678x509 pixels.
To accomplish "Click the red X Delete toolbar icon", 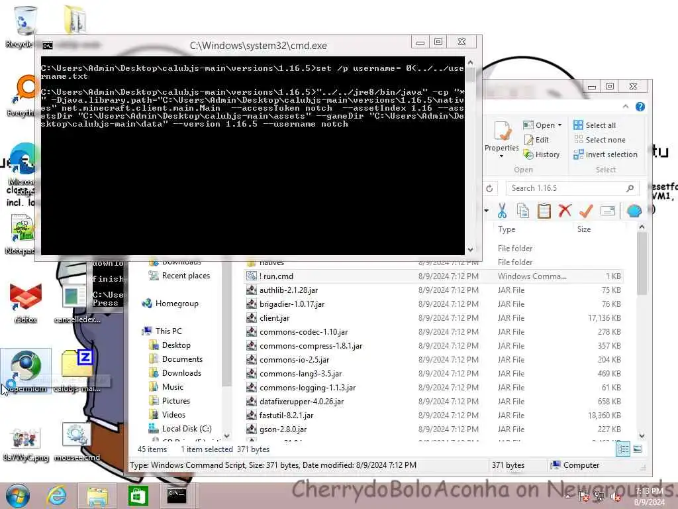I will 565,211.
